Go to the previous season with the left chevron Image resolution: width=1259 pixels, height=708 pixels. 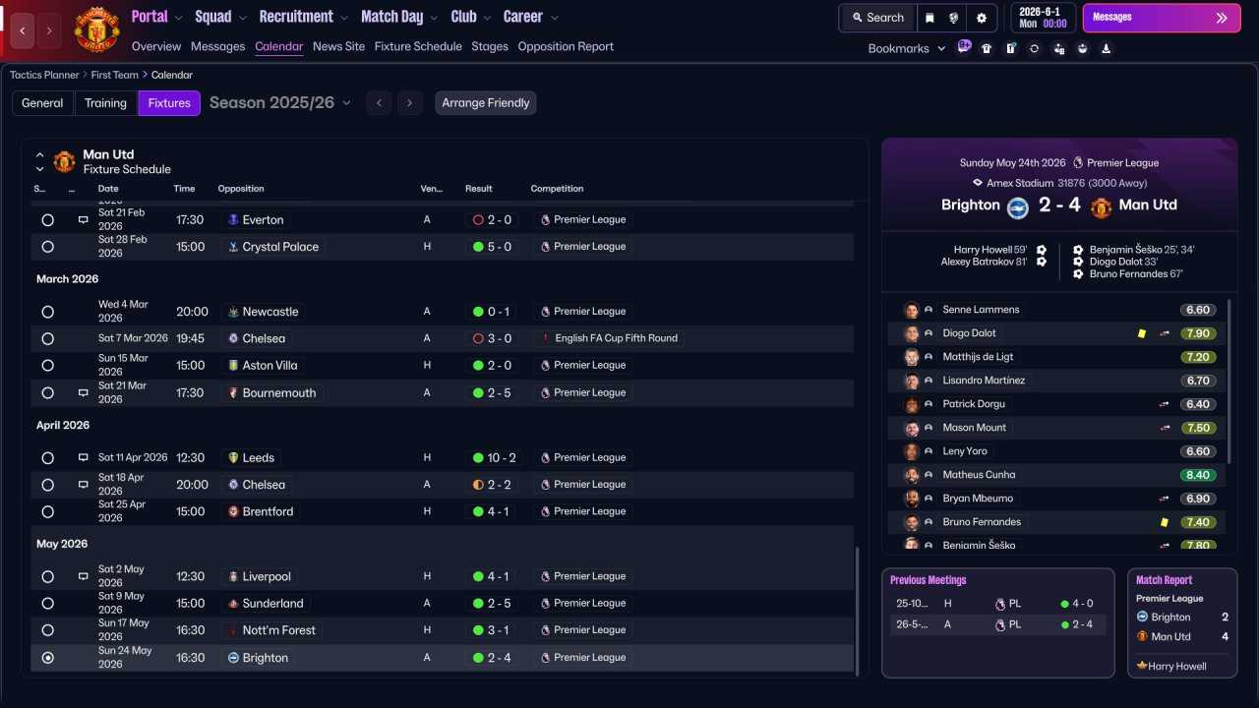point(380,103)
